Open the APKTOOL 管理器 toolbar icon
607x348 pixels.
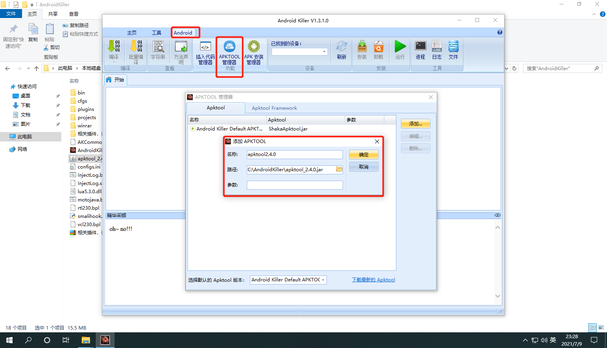click(230, 46)
